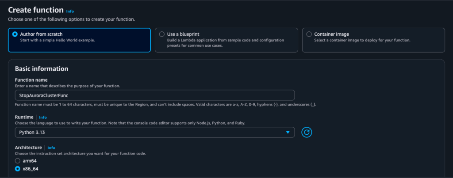
Task: Select the Container image radio button
Action: [309, 34]
